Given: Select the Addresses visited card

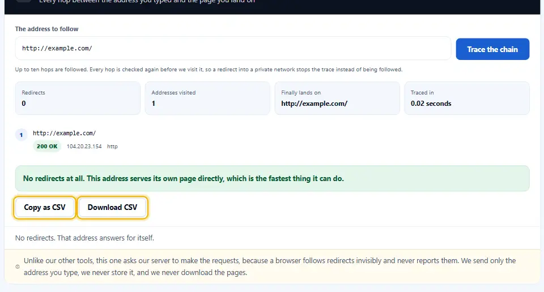Looking at the screenshot, I should (x=207, y=98).
